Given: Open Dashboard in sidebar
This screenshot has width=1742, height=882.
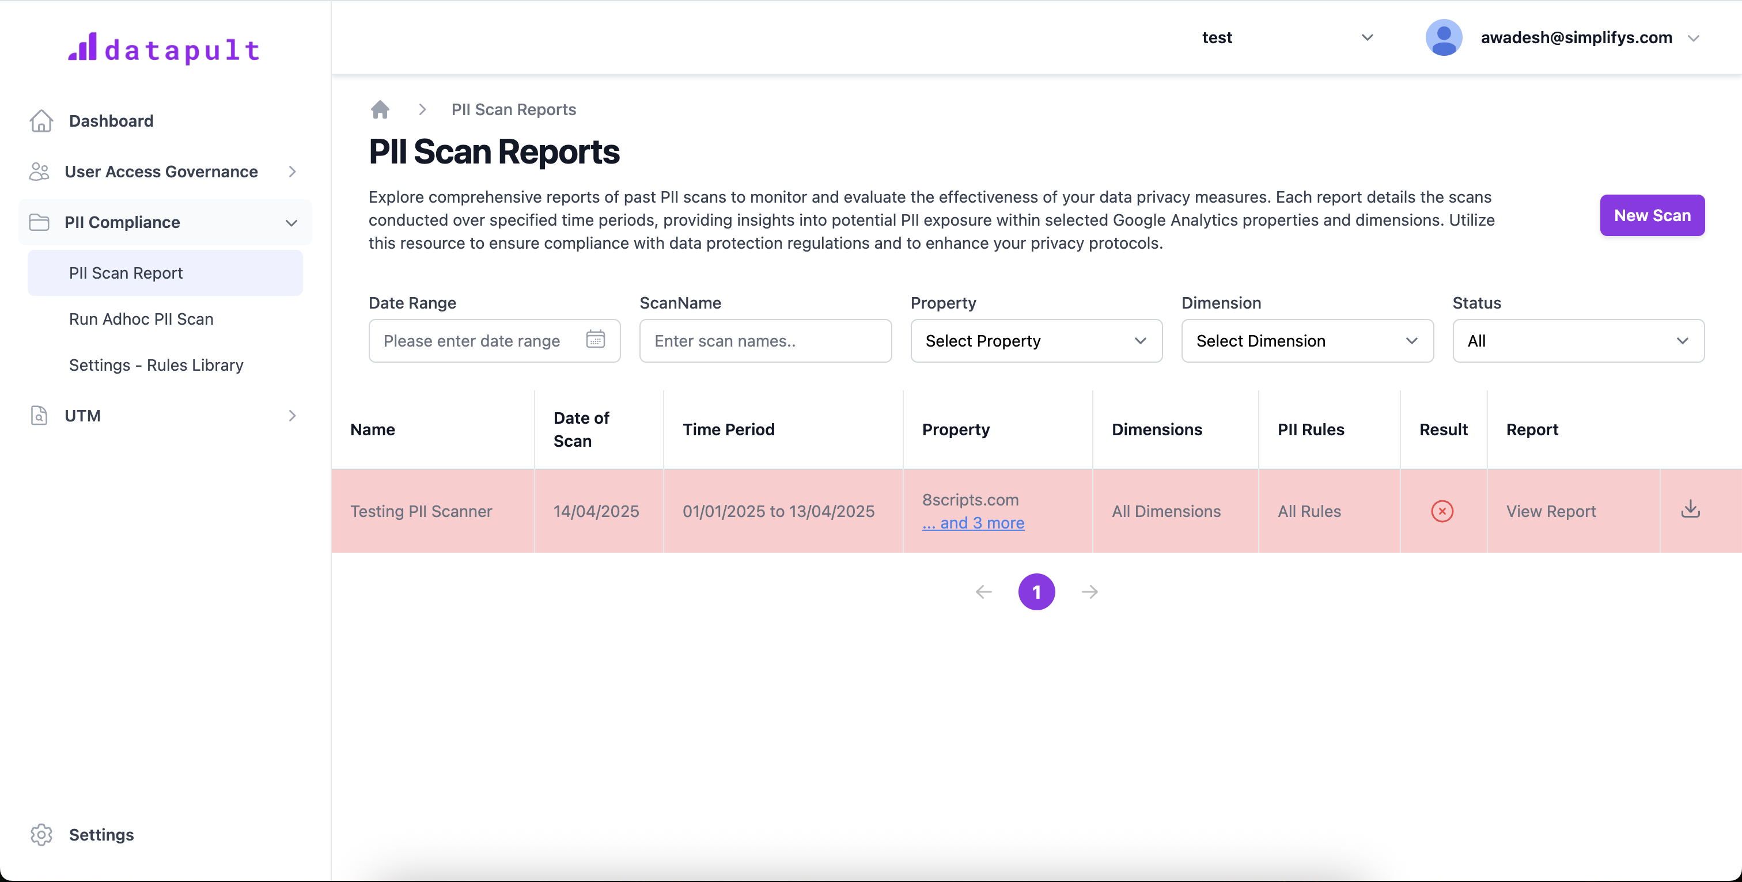Looking at the screenshot, I should click(111, 121).
